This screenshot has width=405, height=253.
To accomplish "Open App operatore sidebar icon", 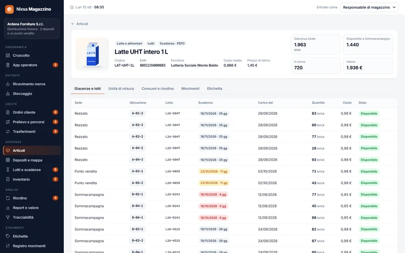I will click(8, 65).
